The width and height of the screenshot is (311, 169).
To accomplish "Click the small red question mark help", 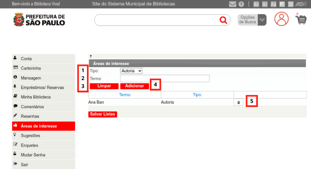I will coord(90,56).
